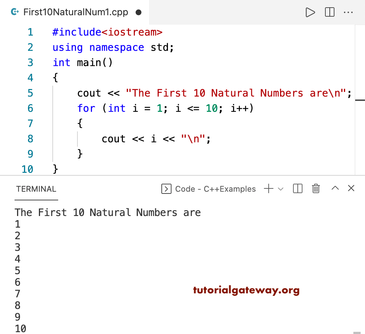
Task: Select the First10NaturalNum1.cpp tab
Action: pos(75,12)
